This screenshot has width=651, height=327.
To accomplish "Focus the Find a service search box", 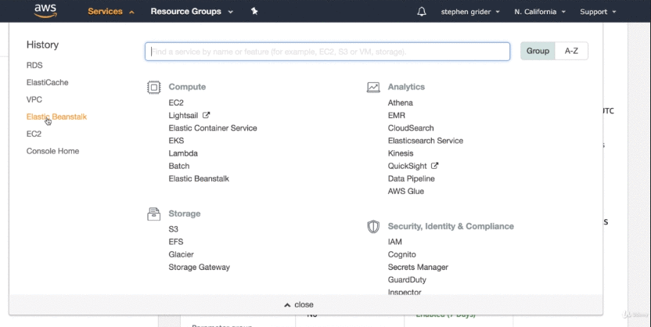I will click(x=327, y=52).
